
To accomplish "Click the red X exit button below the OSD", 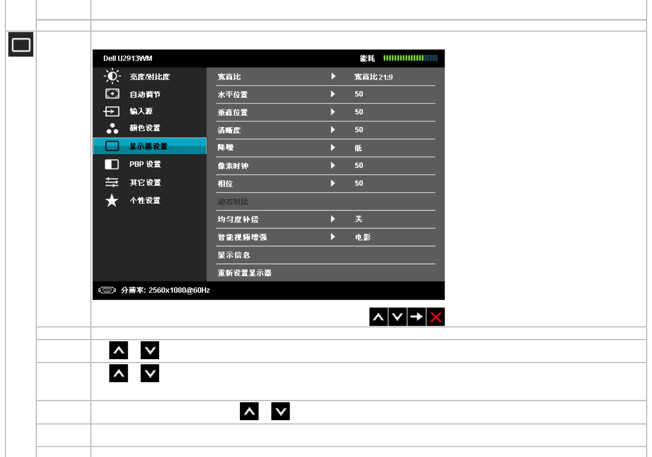I will 435,317.
